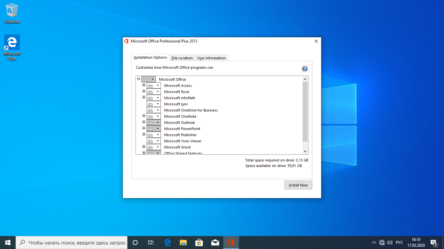Launch Edge from the taskbar
The height and width of the screenshot is (249, 444).
(167, 243)
